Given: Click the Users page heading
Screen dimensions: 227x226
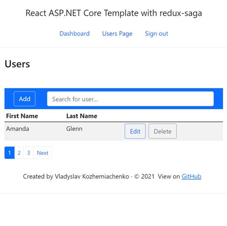Looking at the screenshot, I should [x=17, y=64].
